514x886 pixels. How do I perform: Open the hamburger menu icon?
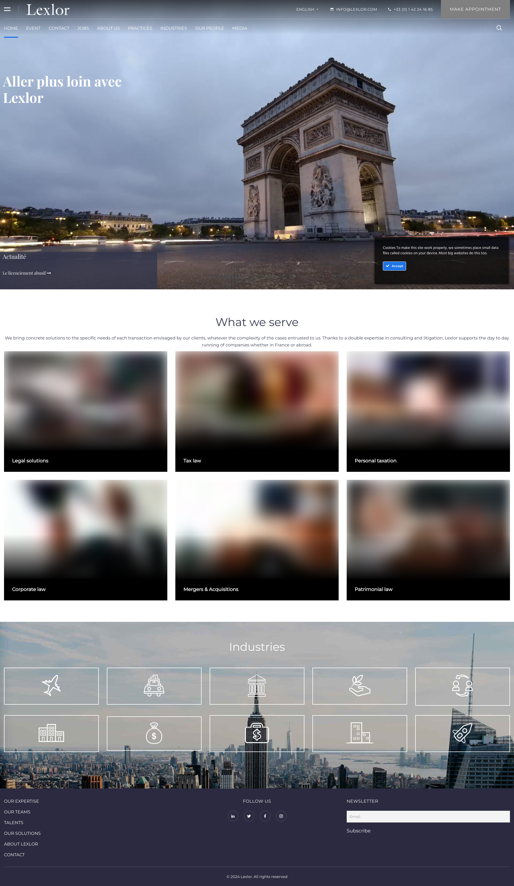click(x=7, y=9)
